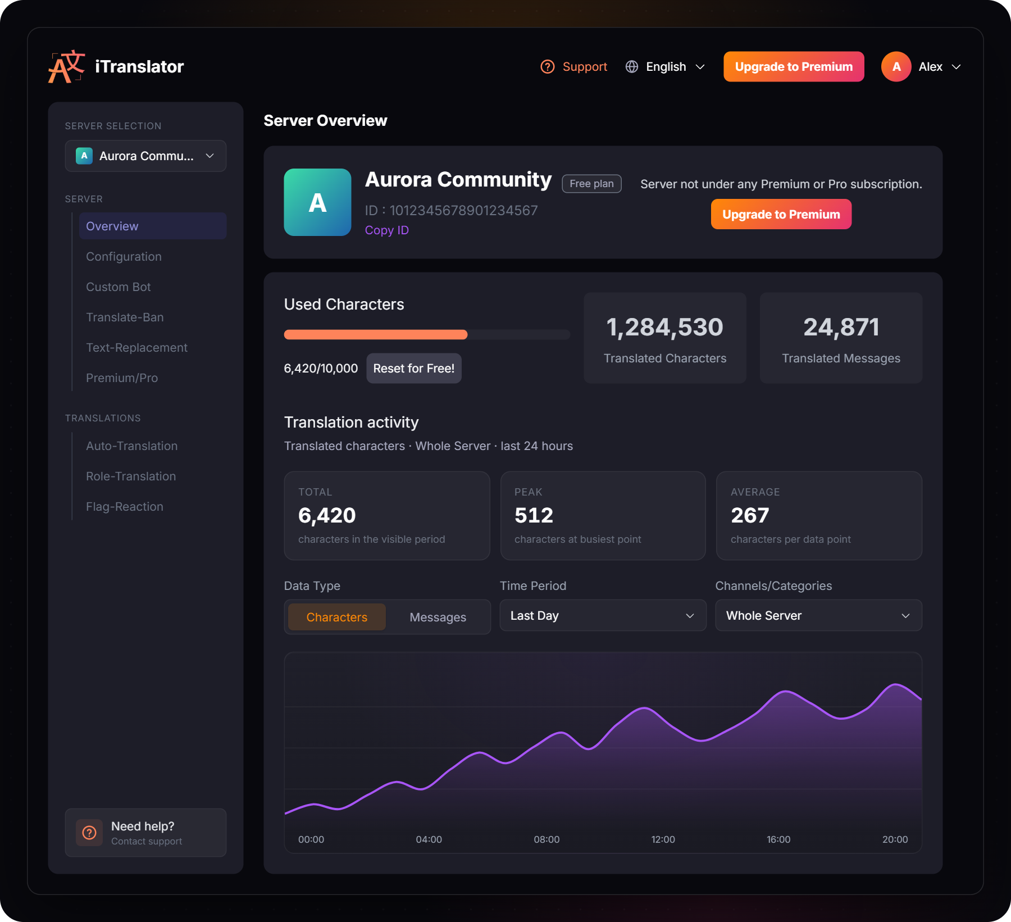Switch data type to Messages
This screenshot has width=1011, height=922.
click(x=438, y=617)
